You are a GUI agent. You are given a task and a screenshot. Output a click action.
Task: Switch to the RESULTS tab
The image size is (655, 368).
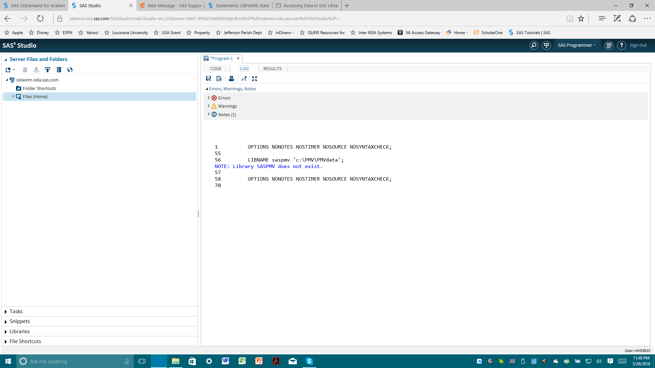click(x=272, y=68)
